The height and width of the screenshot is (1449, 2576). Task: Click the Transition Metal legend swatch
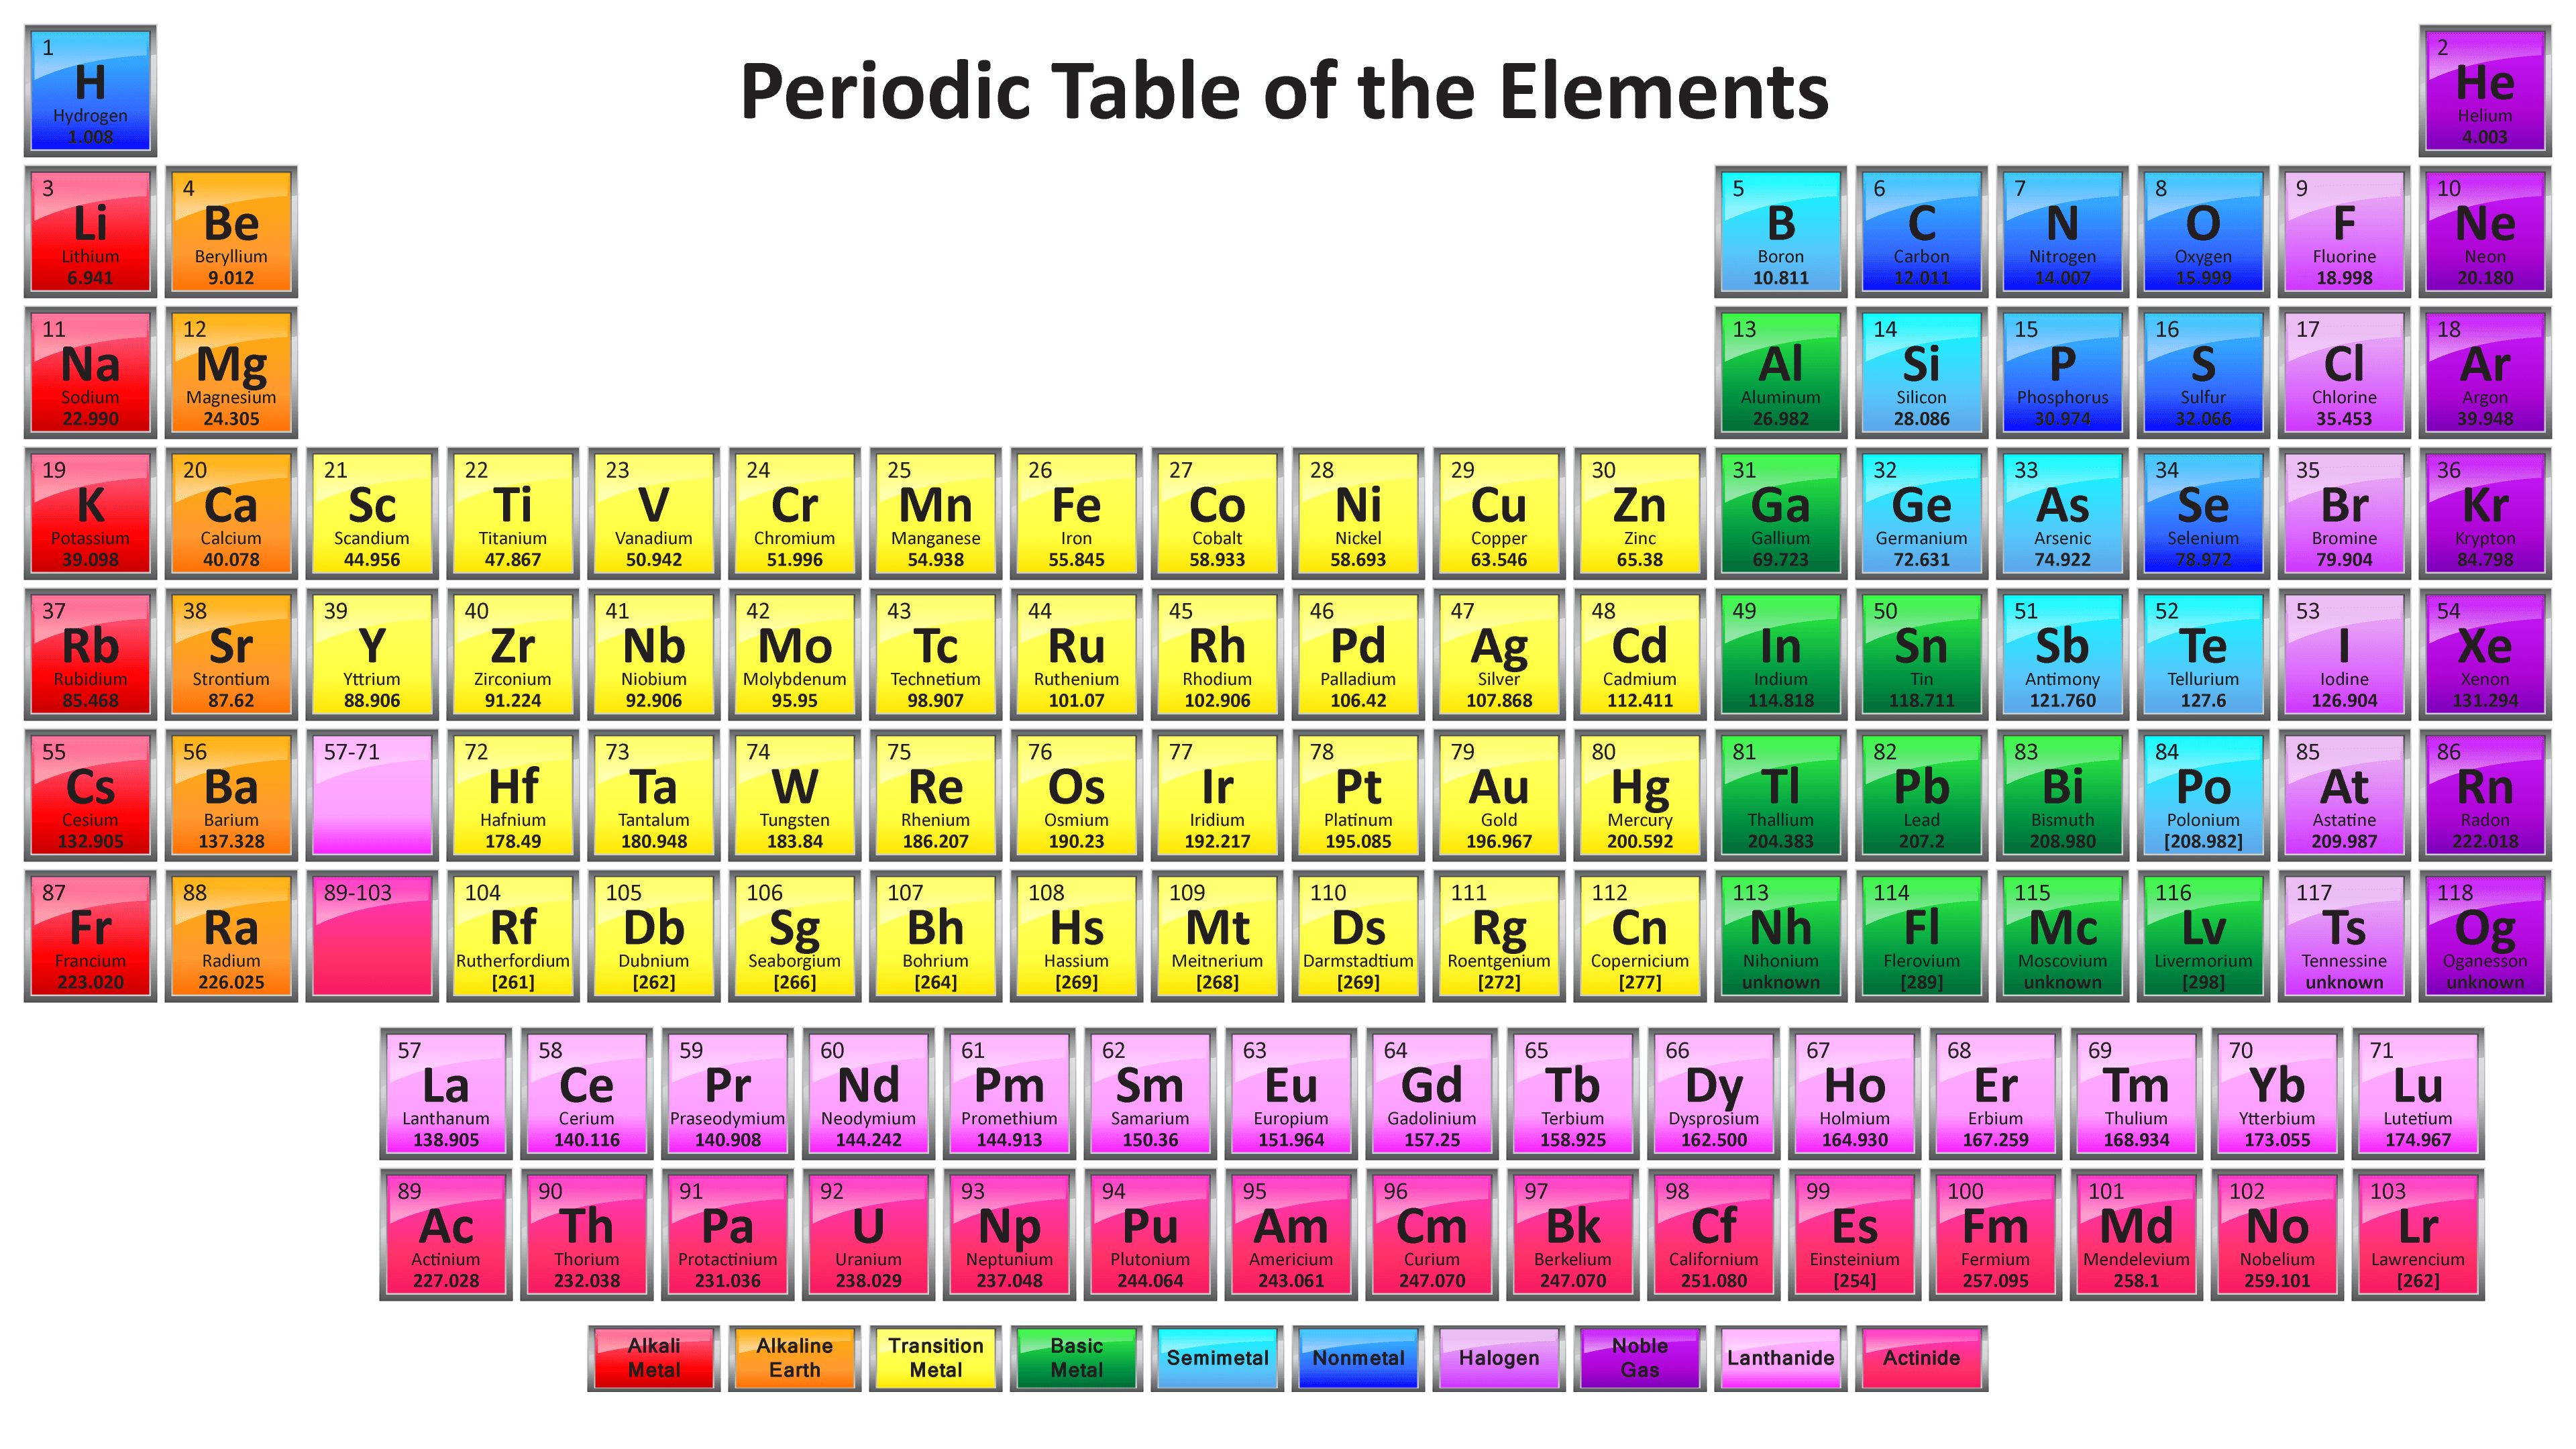pos(936,1358)
